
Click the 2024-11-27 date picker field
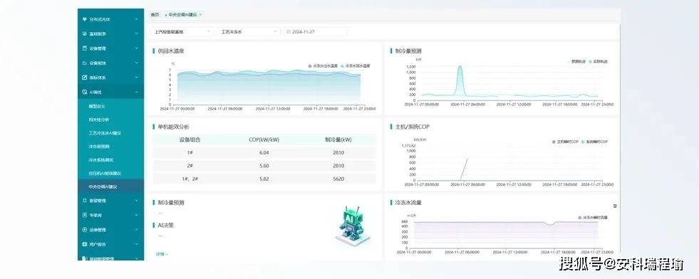tap(315, 31)
